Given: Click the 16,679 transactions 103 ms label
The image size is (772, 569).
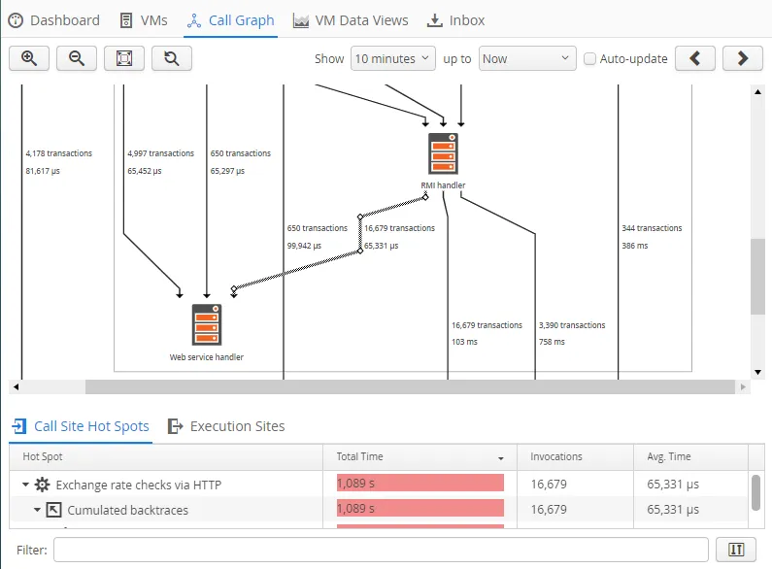Looking at the screenshot, I should 487,333.
